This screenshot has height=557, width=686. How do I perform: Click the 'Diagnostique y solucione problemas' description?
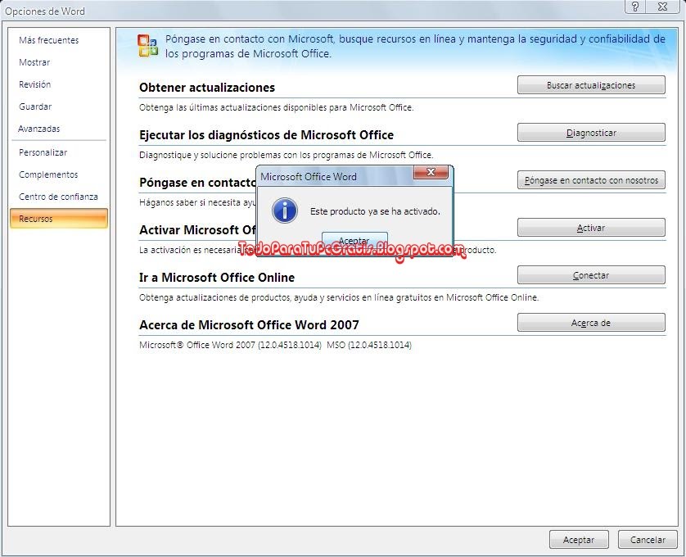[x=287, y=155]
